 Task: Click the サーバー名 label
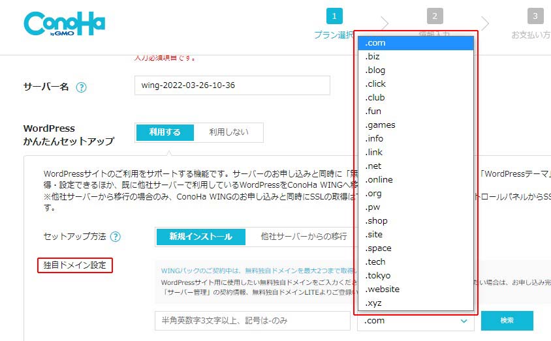(x=46, y=87)
